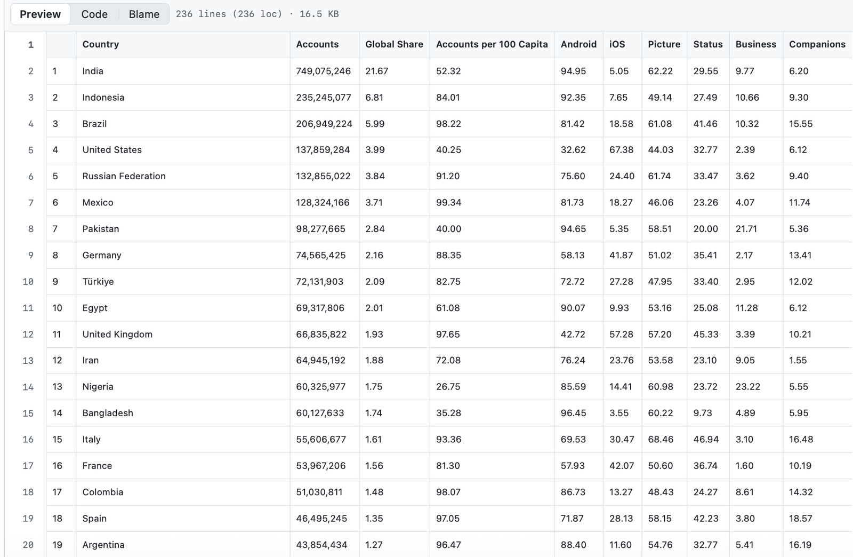Select the Argentina country cell
This screenshot has width=853, height=557.
(x=183, y=545)
